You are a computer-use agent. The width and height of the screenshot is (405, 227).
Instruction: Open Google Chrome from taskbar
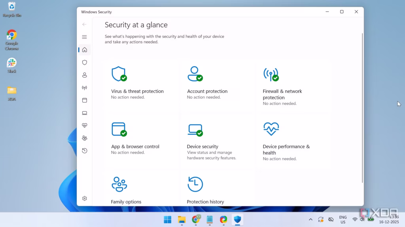(x=196, y=220)
